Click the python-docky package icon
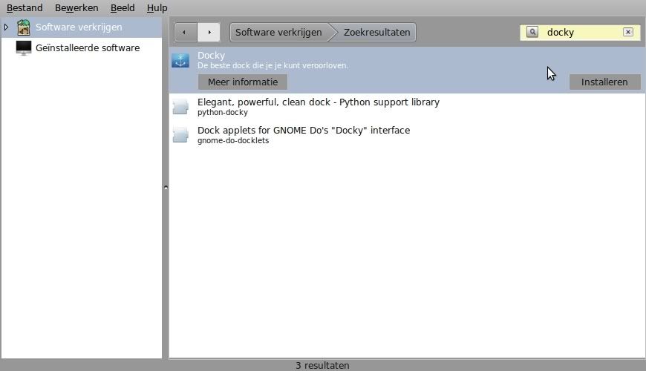646x371 pixels. tap(180, 107)
